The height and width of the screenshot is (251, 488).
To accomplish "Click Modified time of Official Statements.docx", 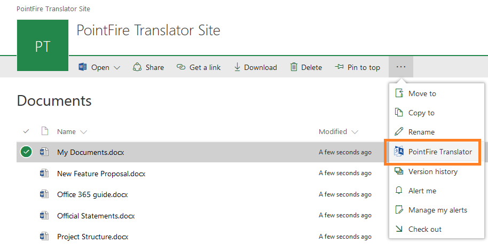I will tap(345, 216).
